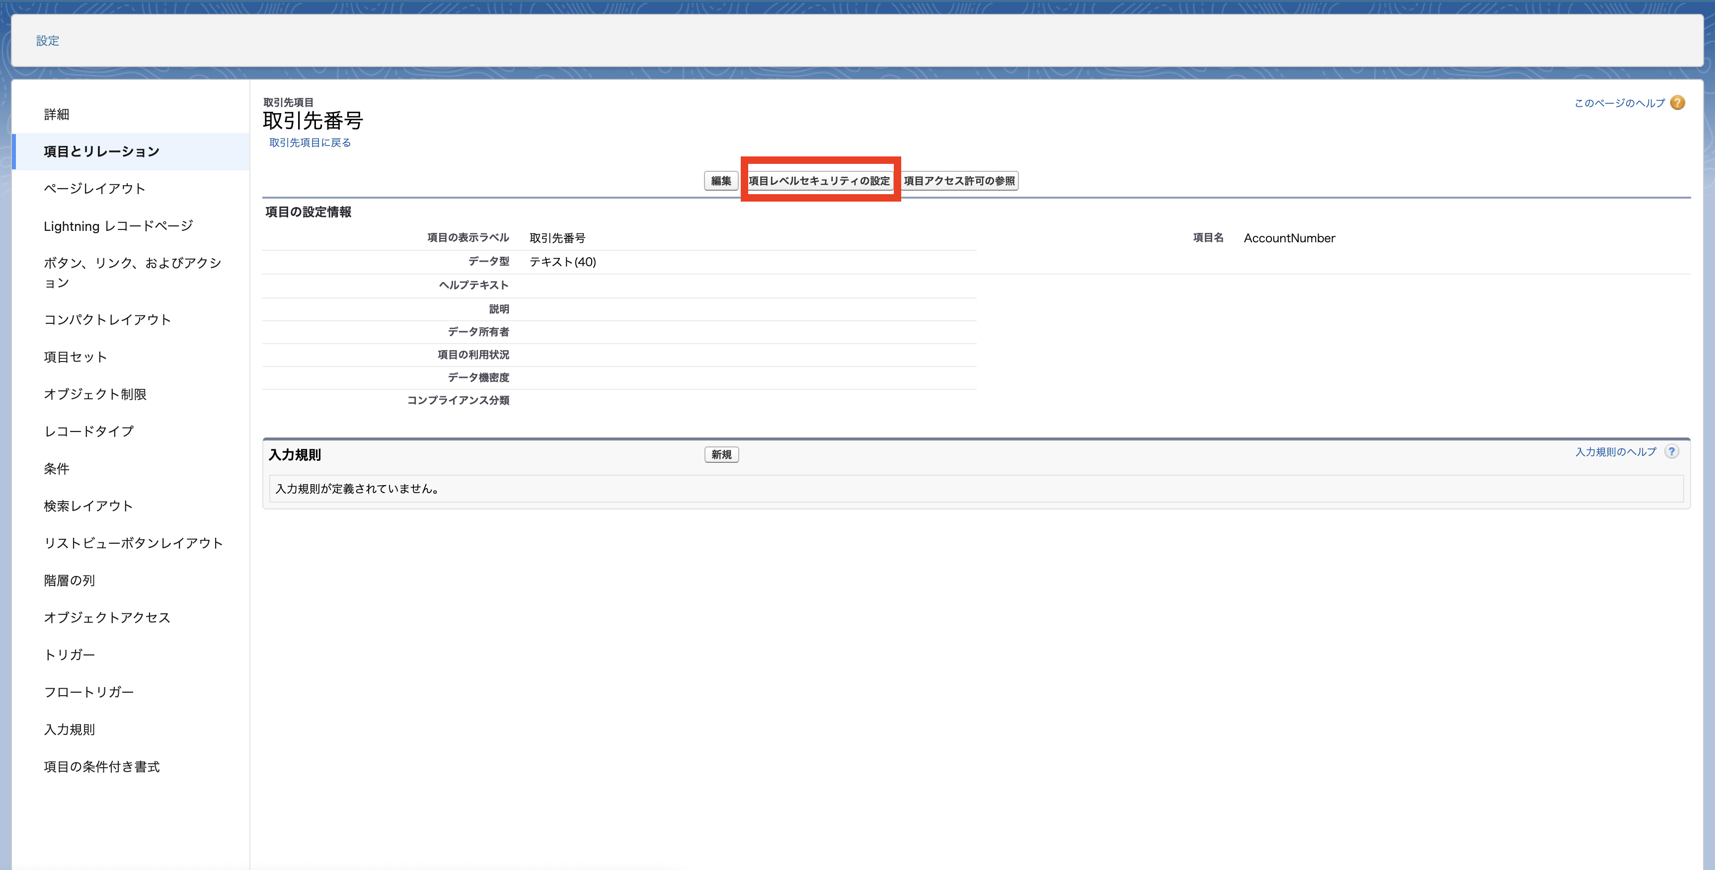Screen dimensions: 1715x870
Task: Open the 設定 breadcrumb link
Action: coord(47,41)
